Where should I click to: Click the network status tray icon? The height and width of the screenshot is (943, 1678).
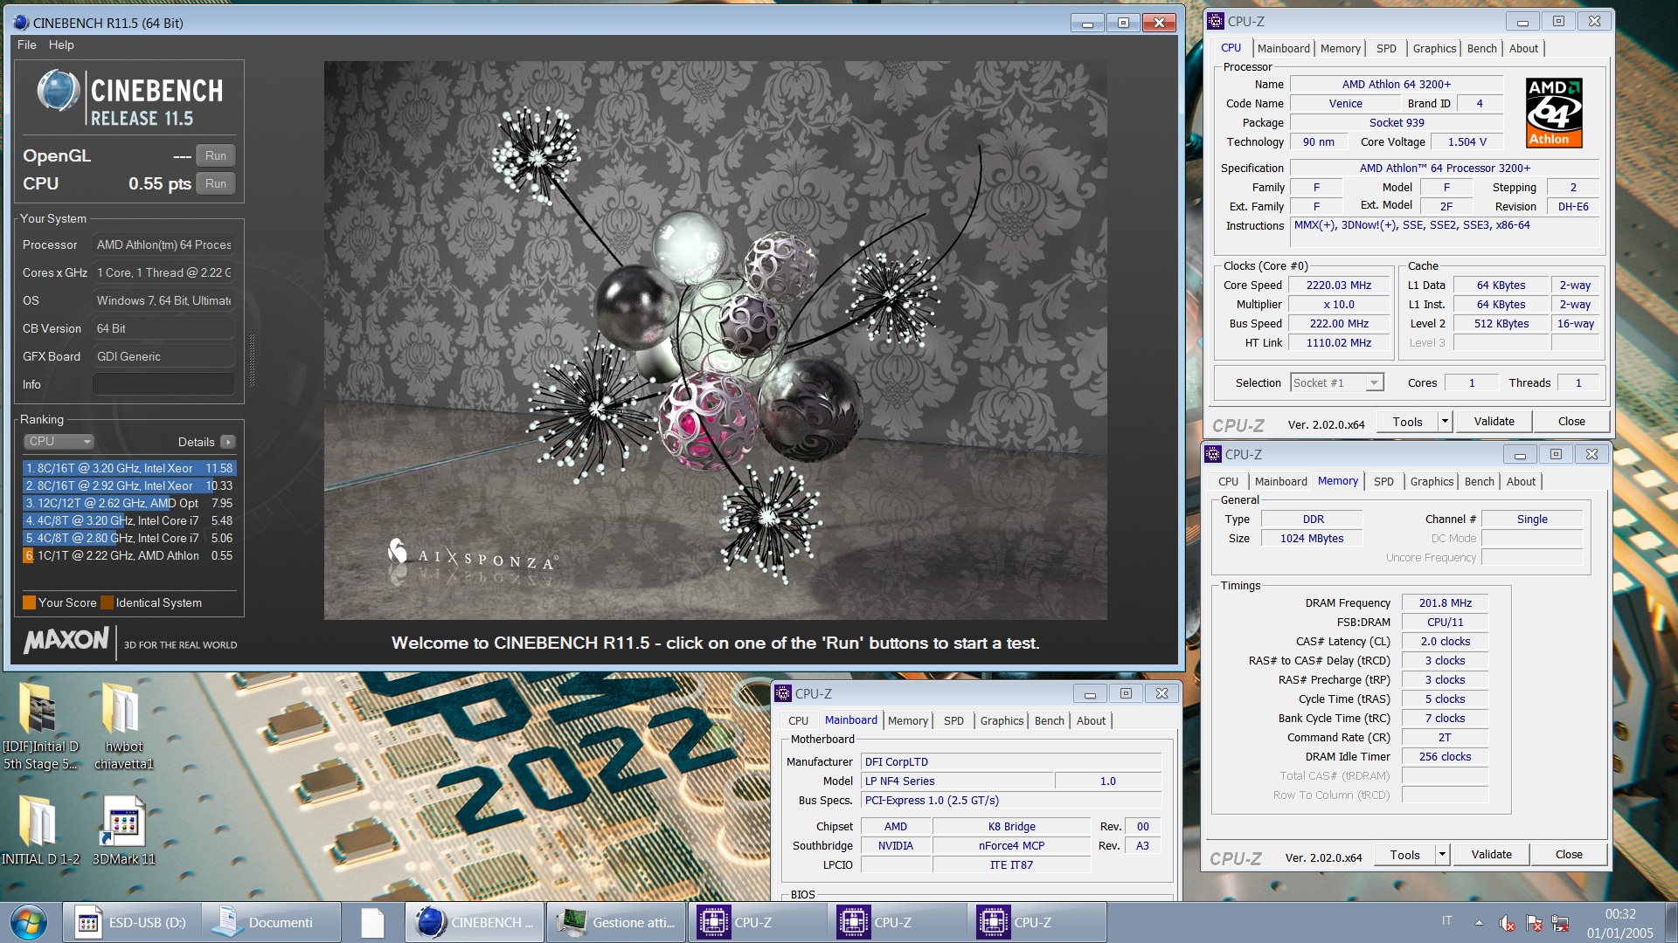[x=1561, y=923]
